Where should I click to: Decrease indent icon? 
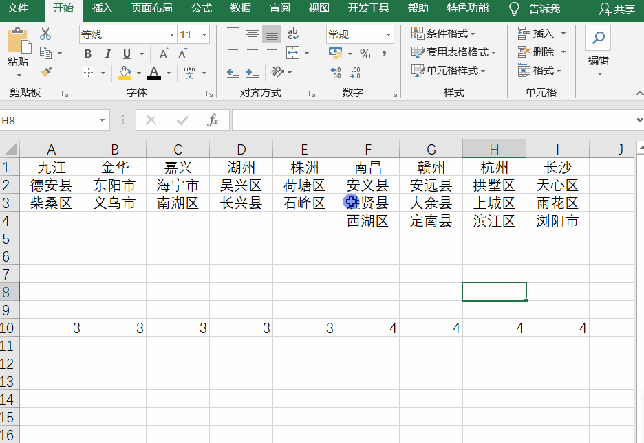233,73
